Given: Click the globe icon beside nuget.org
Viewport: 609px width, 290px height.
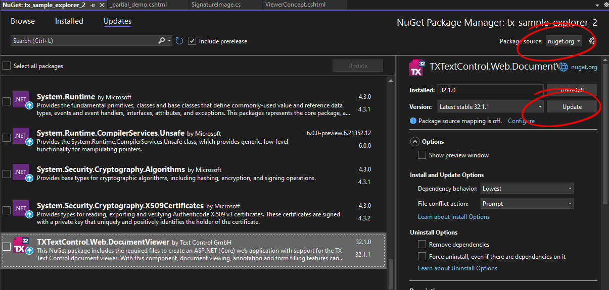Looking at the screenshot, I should tap(564, 67).
